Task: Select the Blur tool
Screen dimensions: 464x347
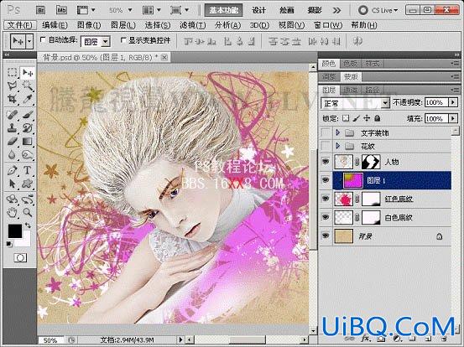Action: tap(12, 154)
